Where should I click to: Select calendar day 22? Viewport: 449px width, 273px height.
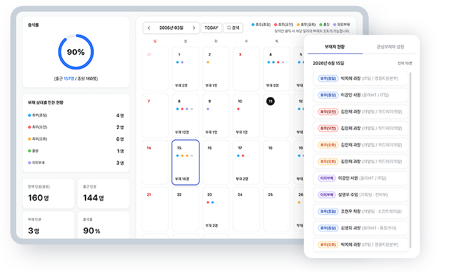pyautogui.click(x=185, y=209)
